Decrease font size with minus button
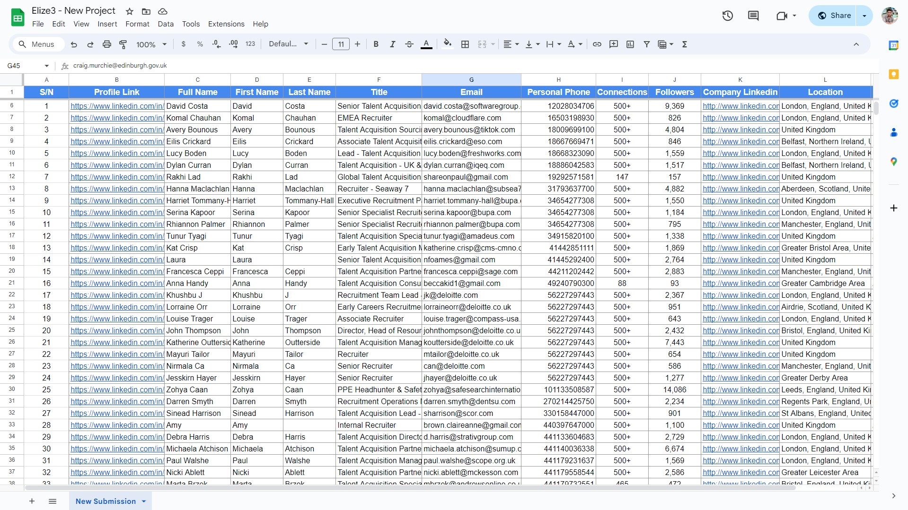 [324, 44]
